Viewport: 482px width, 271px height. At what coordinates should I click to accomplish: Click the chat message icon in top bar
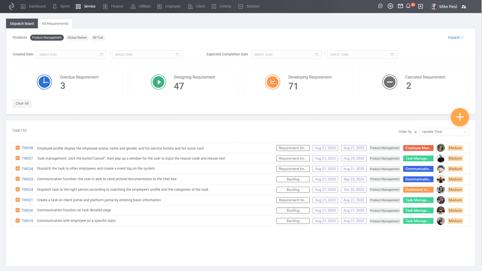pos(380,6)
